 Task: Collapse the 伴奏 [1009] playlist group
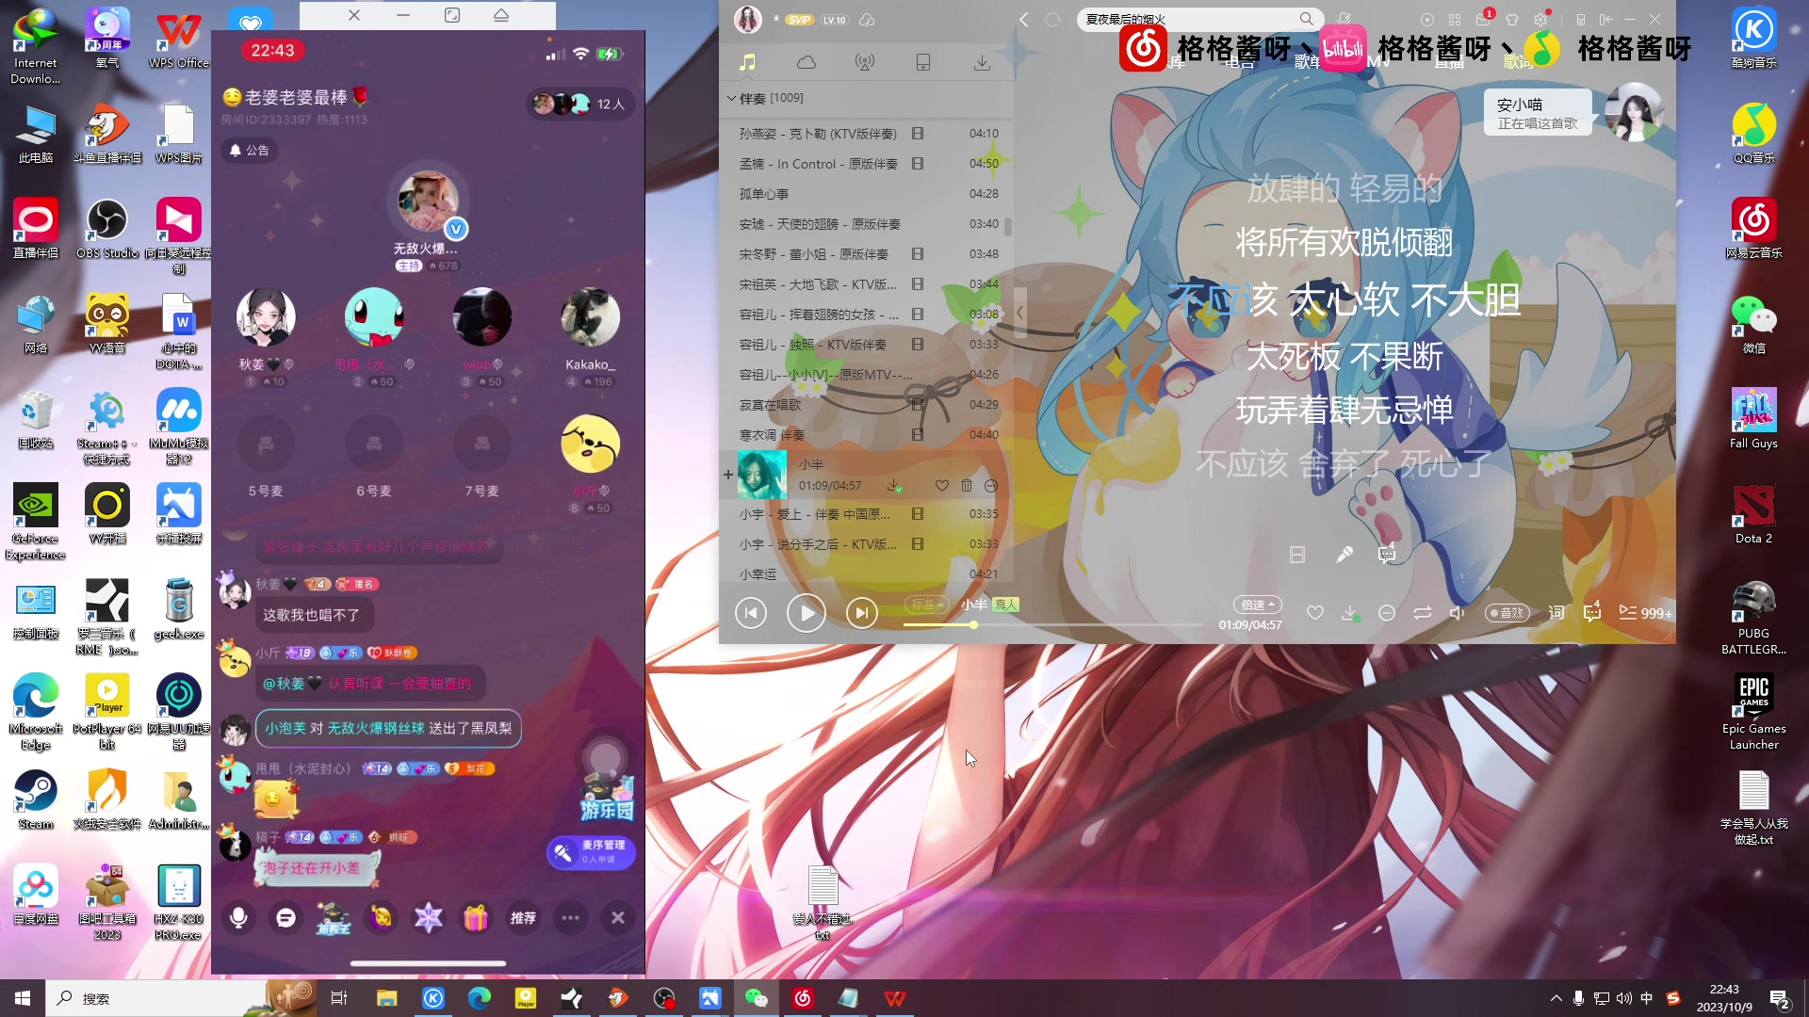point(731,98)
